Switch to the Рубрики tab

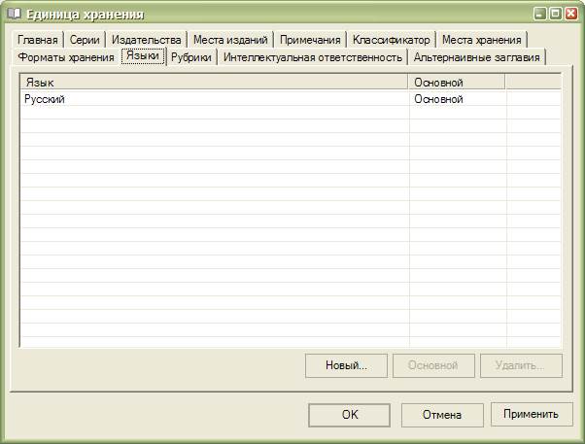(x=190, y=57)
